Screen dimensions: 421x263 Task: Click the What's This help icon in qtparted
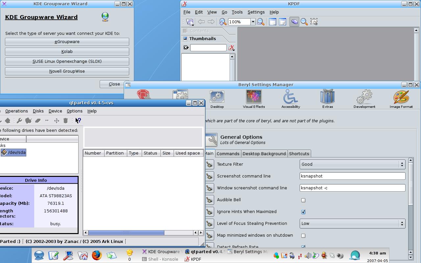(x=78, y=121)
